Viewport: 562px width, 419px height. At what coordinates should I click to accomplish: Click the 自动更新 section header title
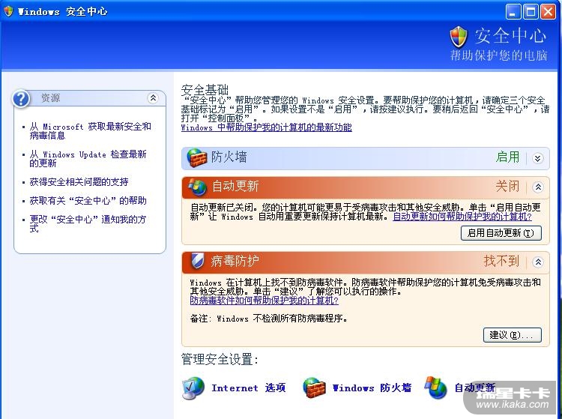pyautogui.click(x=235, y=186)
